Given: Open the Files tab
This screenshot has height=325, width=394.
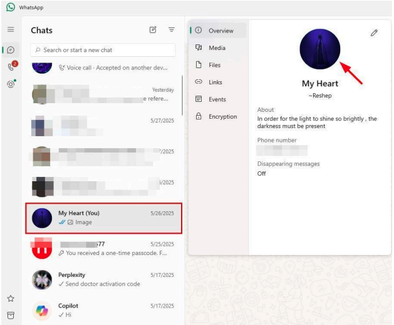Looking at the screenshot, I should 215,65.
